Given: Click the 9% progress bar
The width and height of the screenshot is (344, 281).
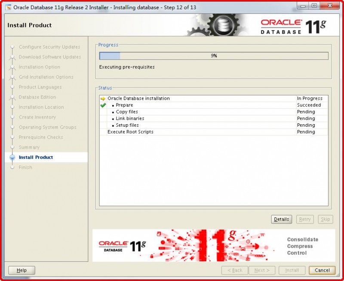Looking at the screenshot, I should click(x=214, y=55).
